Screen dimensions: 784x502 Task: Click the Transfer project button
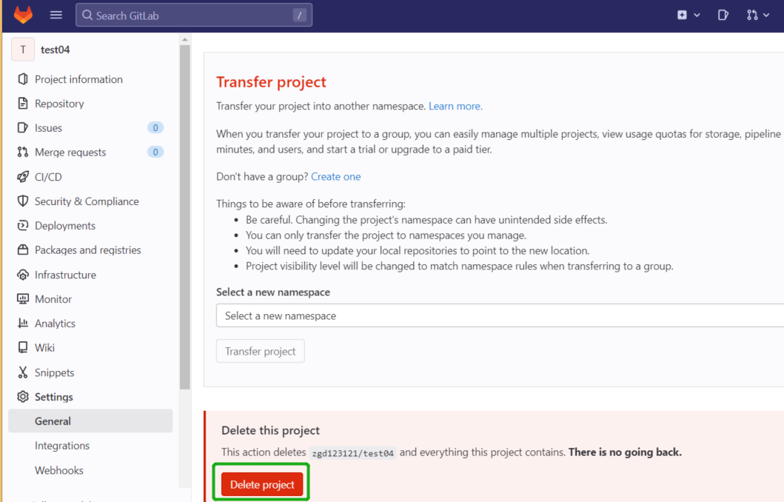[261, 351]
